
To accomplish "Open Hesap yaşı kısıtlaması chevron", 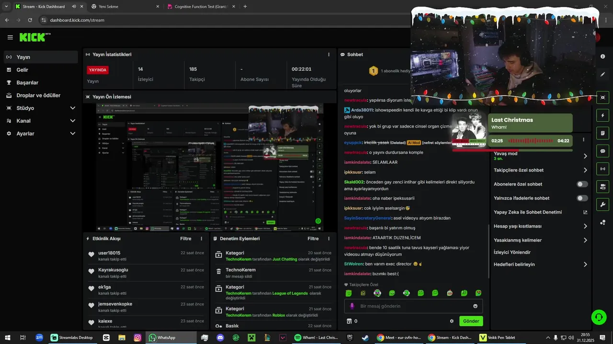I will 585,226.
